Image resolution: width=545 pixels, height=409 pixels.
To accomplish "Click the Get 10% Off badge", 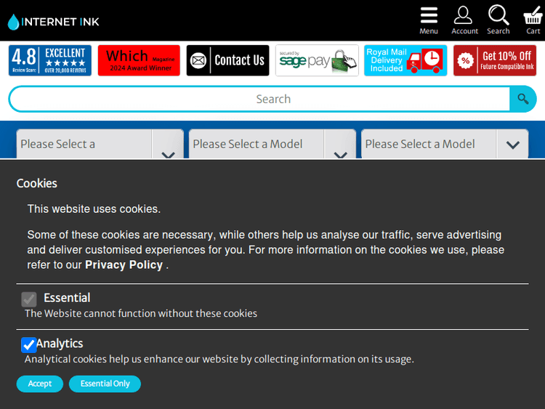I will pos(494,60).
